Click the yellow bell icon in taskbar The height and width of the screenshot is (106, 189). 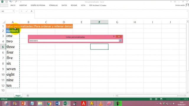92,103
